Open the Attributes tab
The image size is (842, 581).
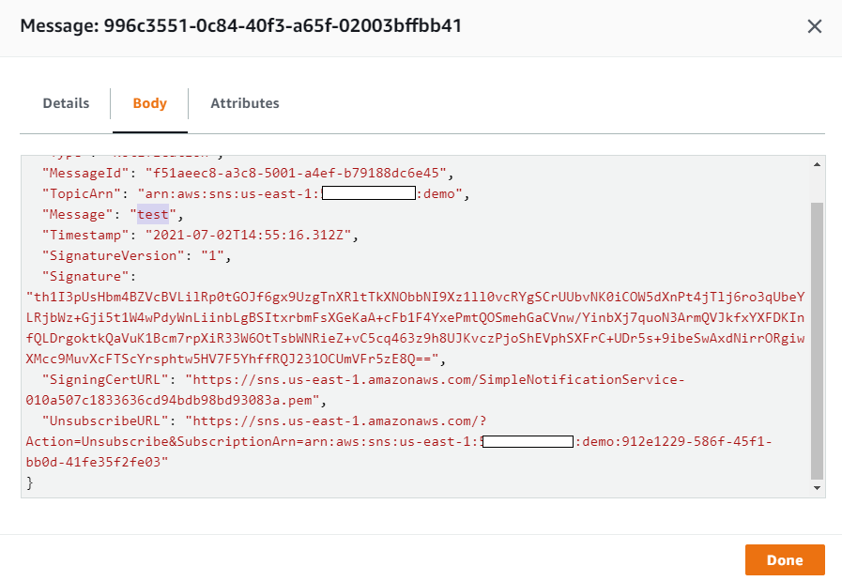(245, 103)
